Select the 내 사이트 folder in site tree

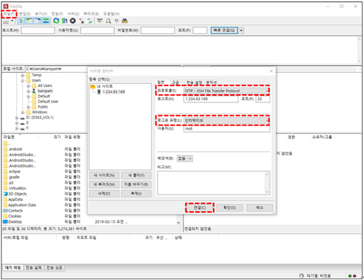[x=105, y=87]
